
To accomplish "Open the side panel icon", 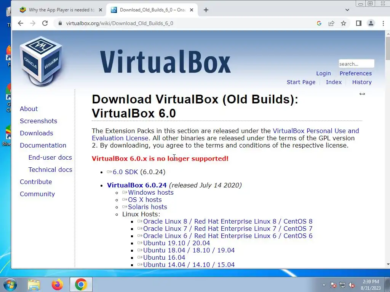I will point(359,23).
